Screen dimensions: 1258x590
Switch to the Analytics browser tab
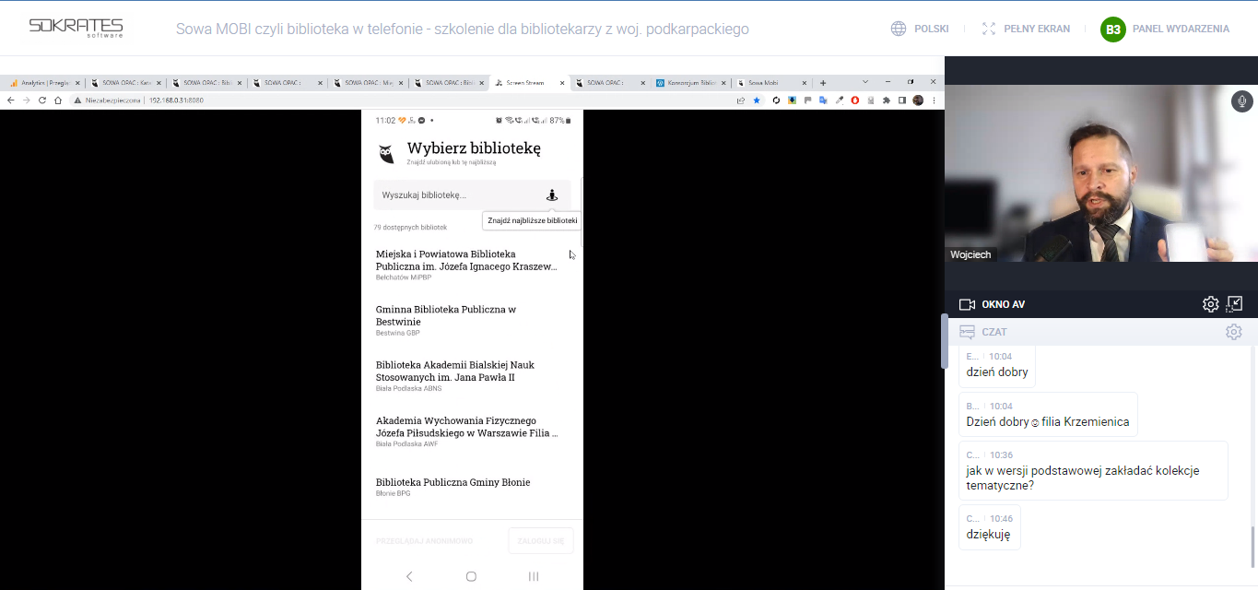[x=44, y=83]
